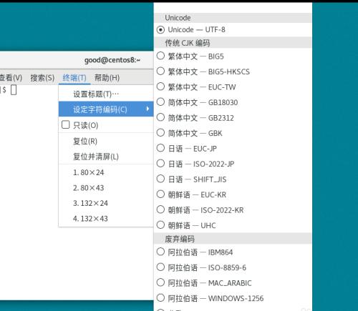Select 简体中文 — GB18030 encoding
This screenshot has height=311, width=358.
click(233, 102)
